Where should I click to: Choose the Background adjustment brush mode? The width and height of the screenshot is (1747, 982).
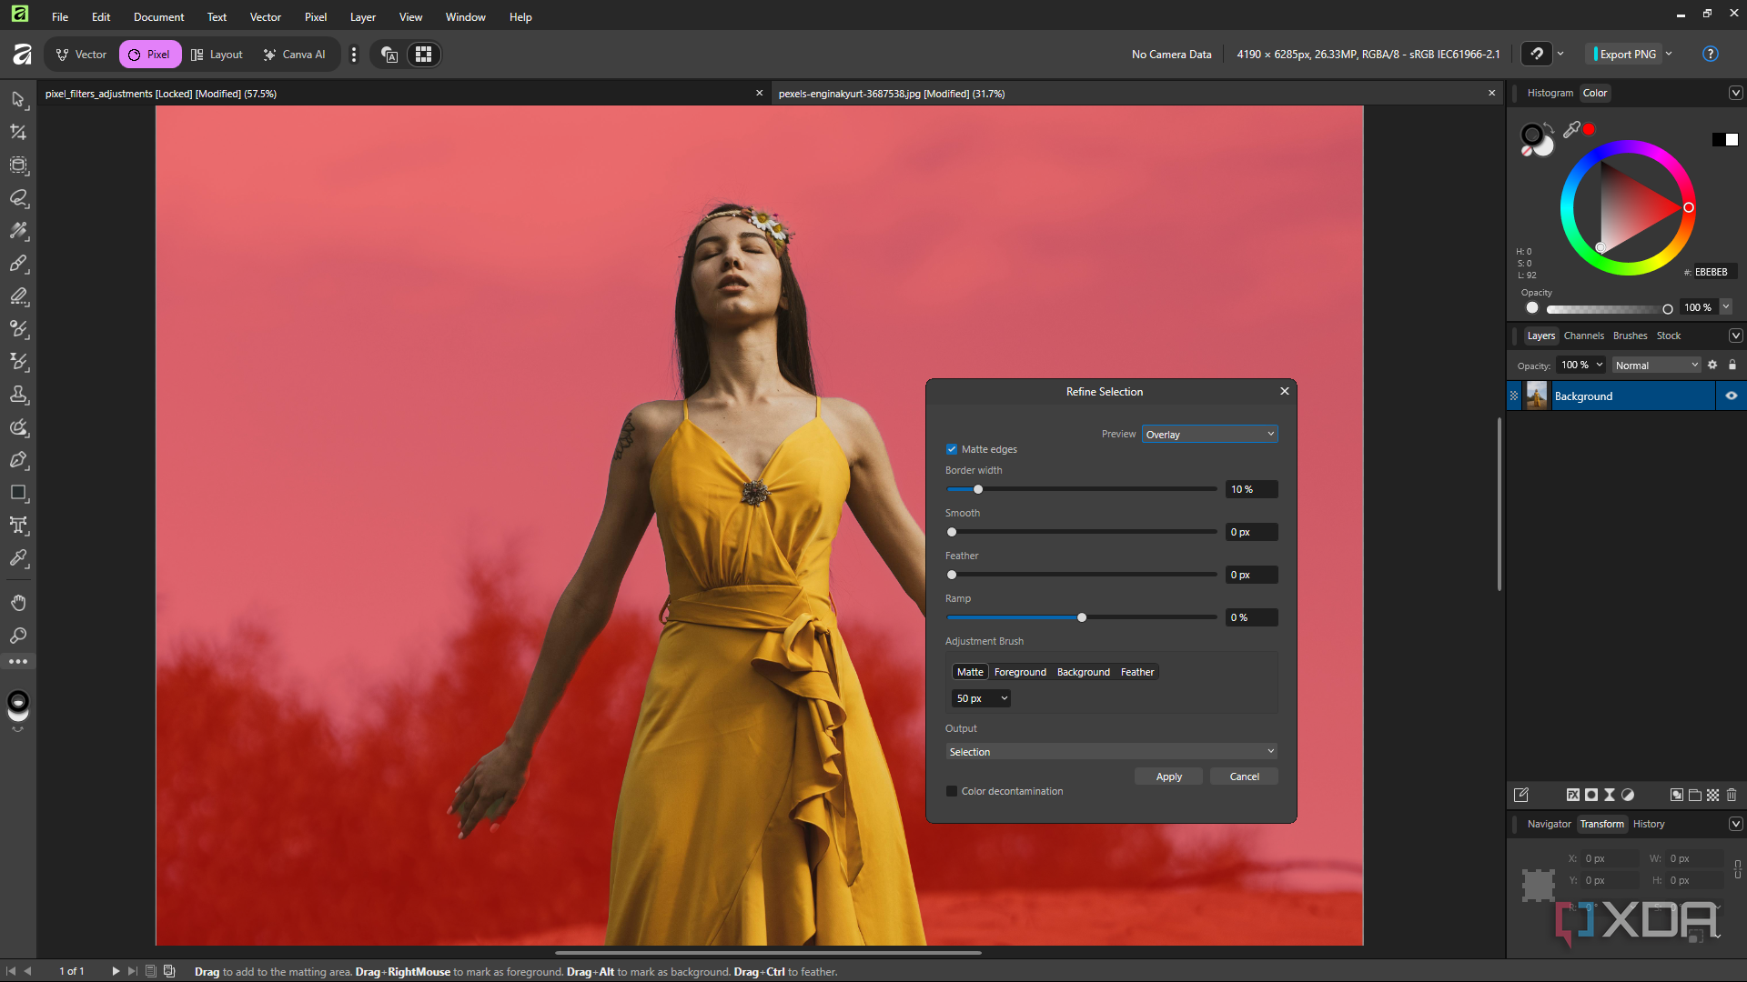(1083, 672)
